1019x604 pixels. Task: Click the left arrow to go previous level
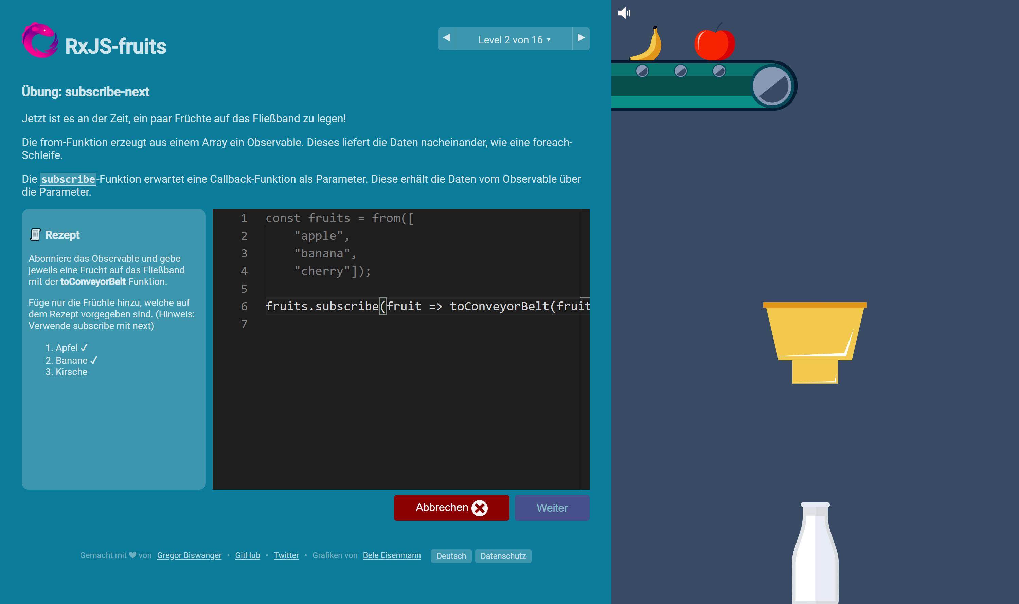pyautogui.click(x=447, y=39)
